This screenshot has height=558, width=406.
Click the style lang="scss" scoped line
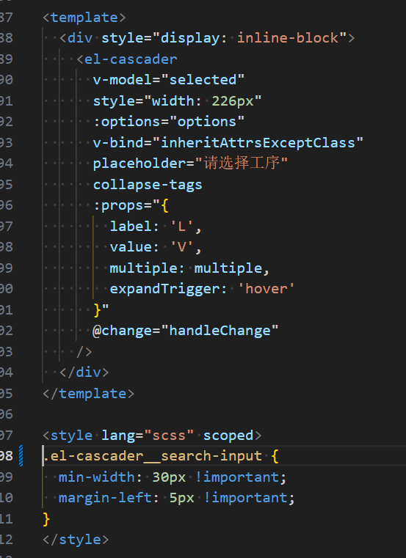click(152, 436)
